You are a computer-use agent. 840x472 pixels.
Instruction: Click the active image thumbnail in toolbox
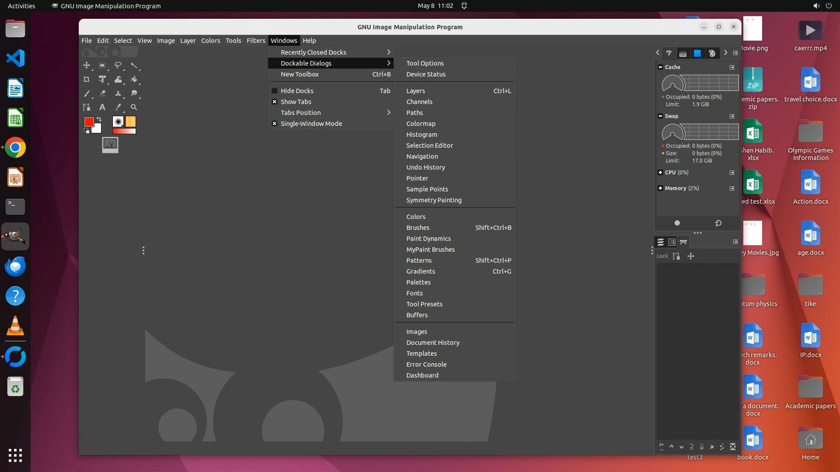pos(110,145)
